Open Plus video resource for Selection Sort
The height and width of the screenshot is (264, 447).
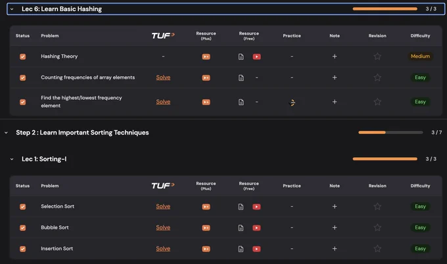(206, 207)
